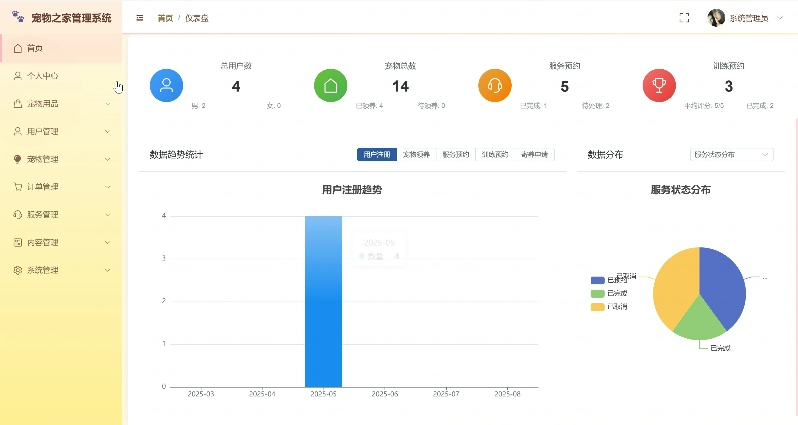798x425 pixels.
Task: Open the 系统管理员 user dropdown arrow
Action: pyautogui.click(x=779, y=18)
